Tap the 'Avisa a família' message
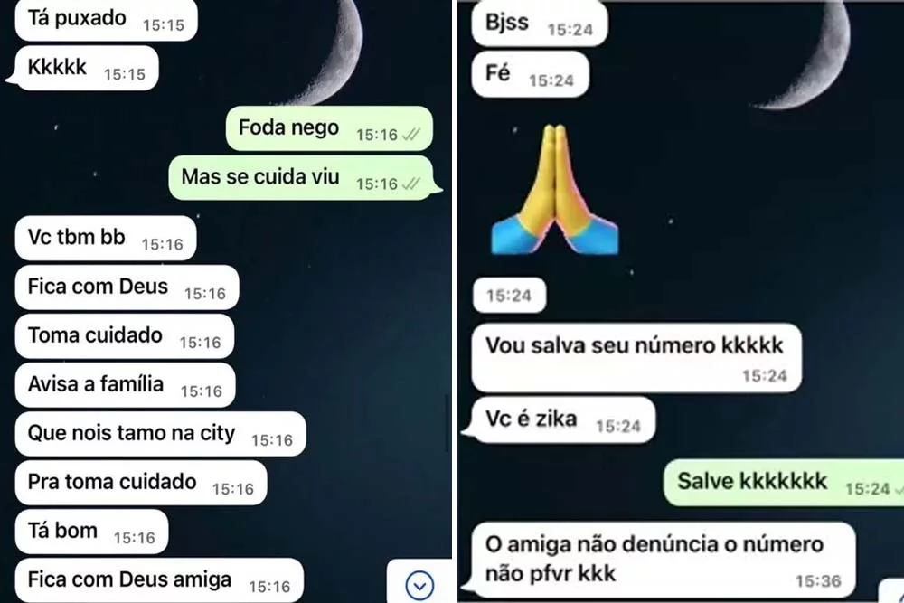 125,385
